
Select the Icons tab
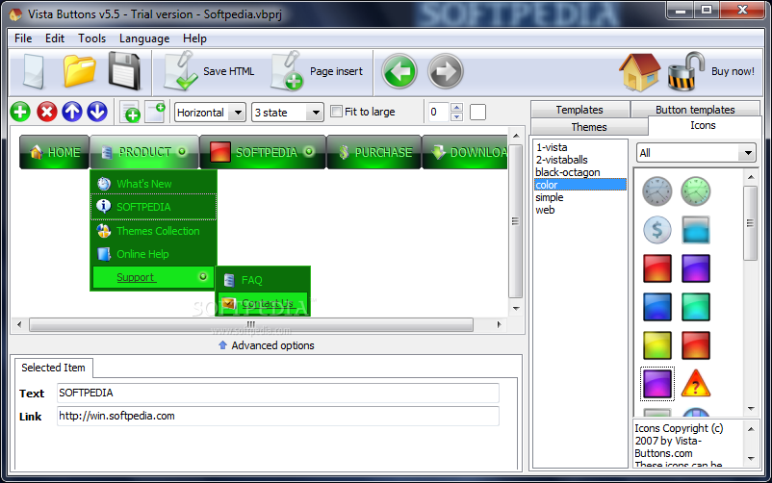(703, 125)
